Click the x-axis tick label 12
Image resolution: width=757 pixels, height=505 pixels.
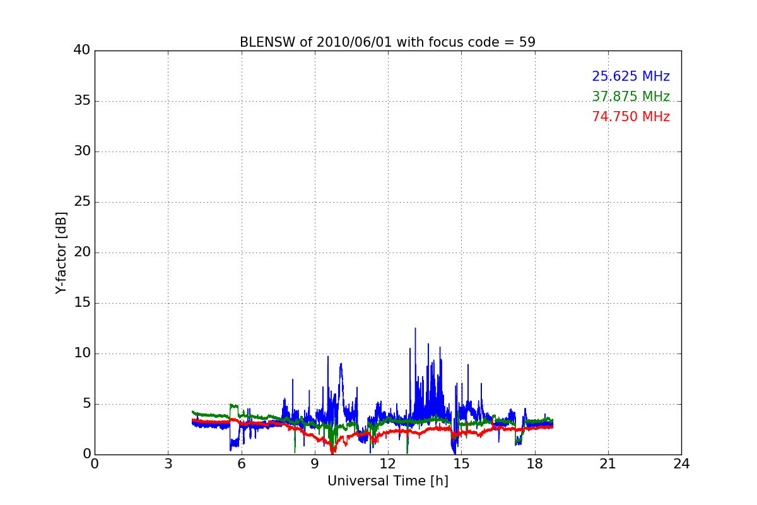point(388,464)
